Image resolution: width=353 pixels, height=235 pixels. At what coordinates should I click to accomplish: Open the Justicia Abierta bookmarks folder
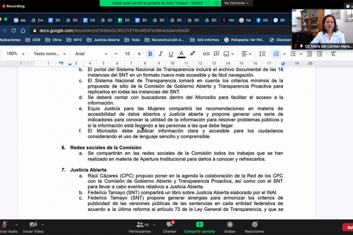pyautogui.click(x=103, y=40)
